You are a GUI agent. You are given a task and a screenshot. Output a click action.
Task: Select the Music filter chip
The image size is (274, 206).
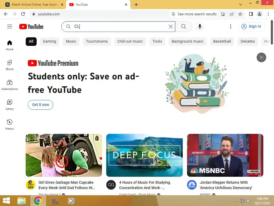coord(71,42)
